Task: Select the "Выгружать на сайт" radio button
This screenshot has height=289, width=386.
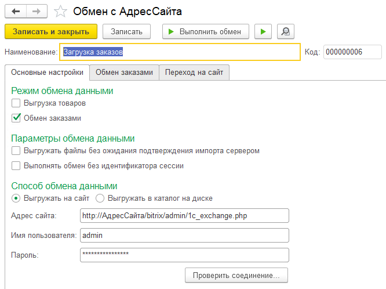Action: tap(16, 198)
